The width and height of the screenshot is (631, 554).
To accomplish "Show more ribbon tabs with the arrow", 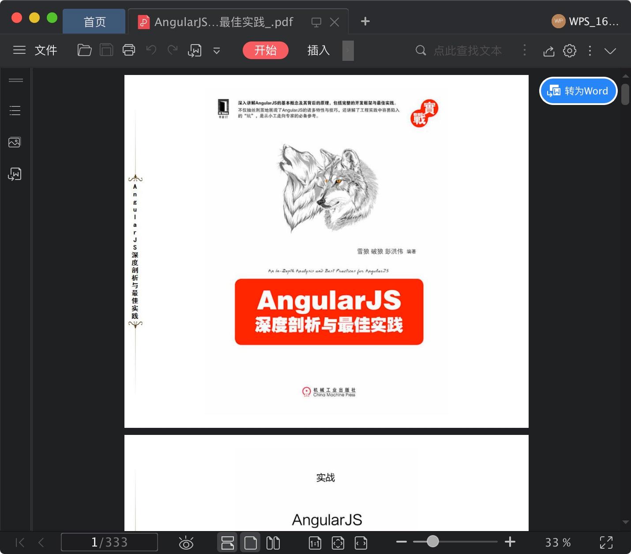I will (x=348, y=51).
